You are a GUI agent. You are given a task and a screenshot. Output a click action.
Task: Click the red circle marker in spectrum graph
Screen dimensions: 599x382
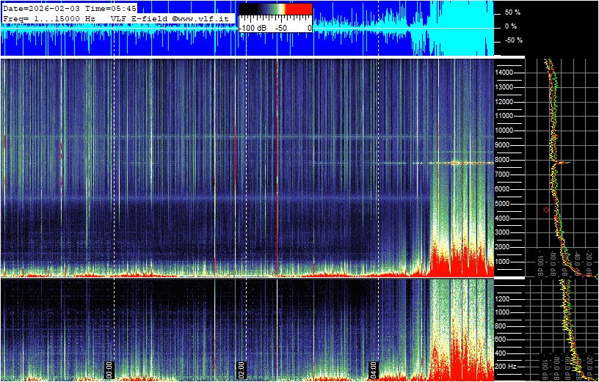pyautogui.click(x=546, y=210)
